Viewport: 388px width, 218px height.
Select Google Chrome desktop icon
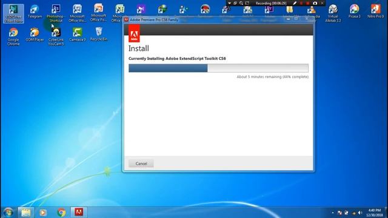[x=13, y=36]
